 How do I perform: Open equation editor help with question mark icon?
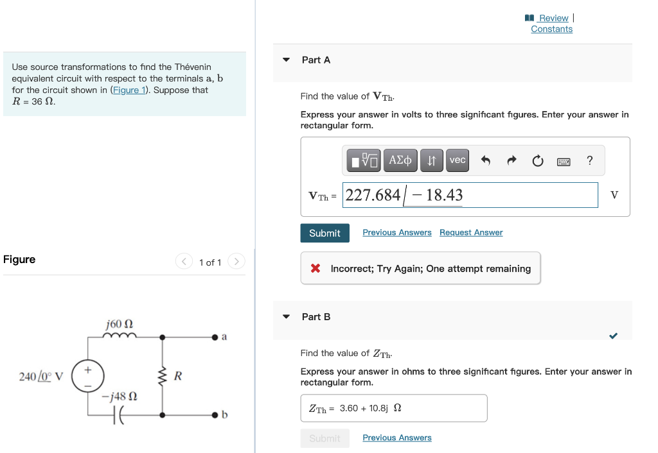589,160
